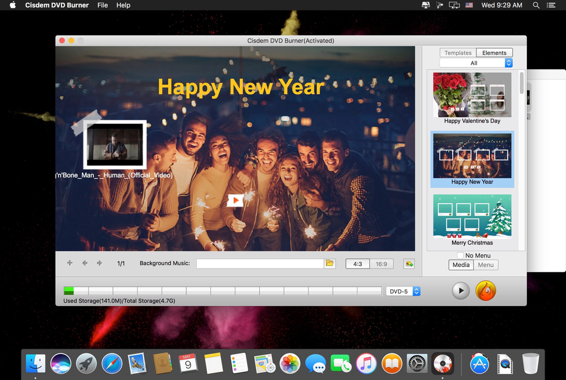Image resolution: width=566 pixels, height=380 pixels.
Task: Open the File menu
Action: (102, 5)
